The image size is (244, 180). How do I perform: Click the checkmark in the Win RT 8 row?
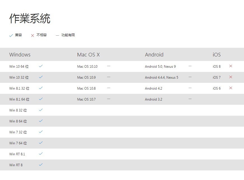point(41,164)
